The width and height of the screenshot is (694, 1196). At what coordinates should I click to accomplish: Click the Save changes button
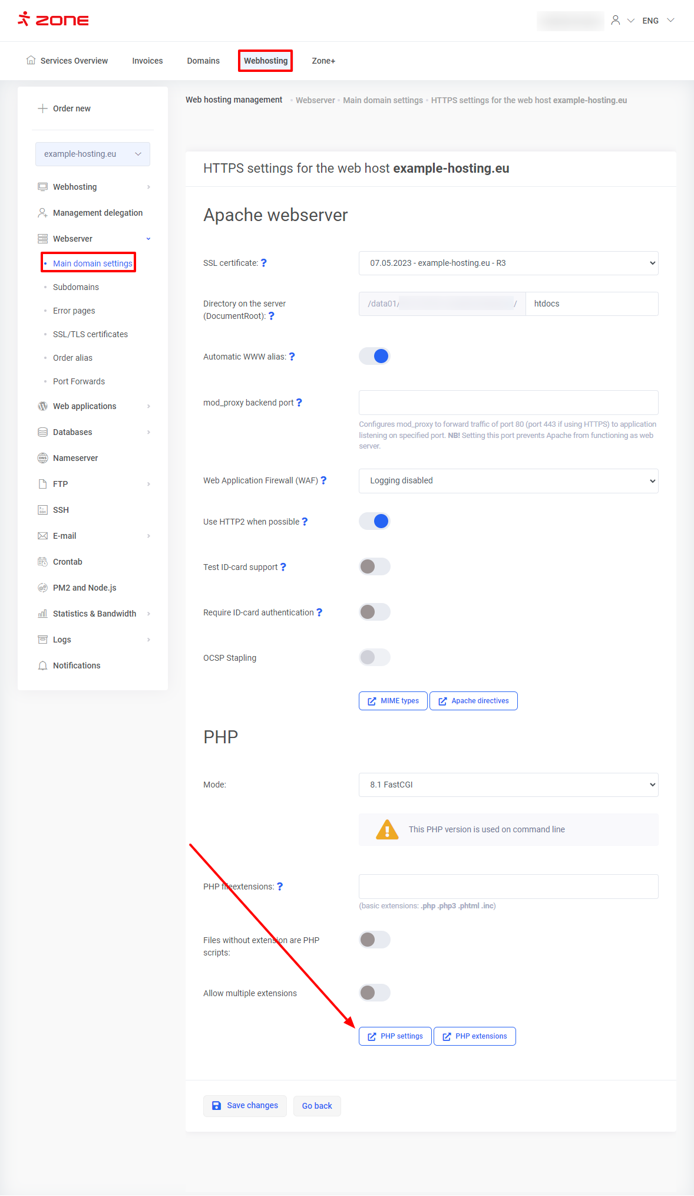coord(245,1106)
